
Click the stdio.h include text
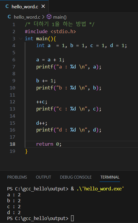tap(63, 31)
